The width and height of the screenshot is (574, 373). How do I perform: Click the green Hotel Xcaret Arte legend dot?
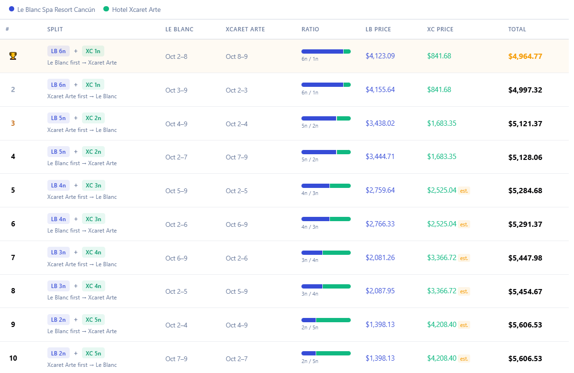(106, 9)
